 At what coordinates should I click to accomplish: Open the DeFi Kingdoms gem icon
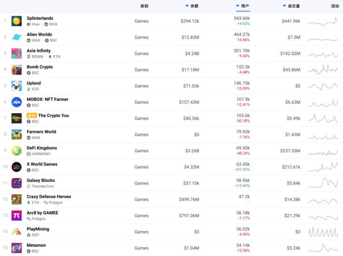pyautogui.click(x=17, y=151)
